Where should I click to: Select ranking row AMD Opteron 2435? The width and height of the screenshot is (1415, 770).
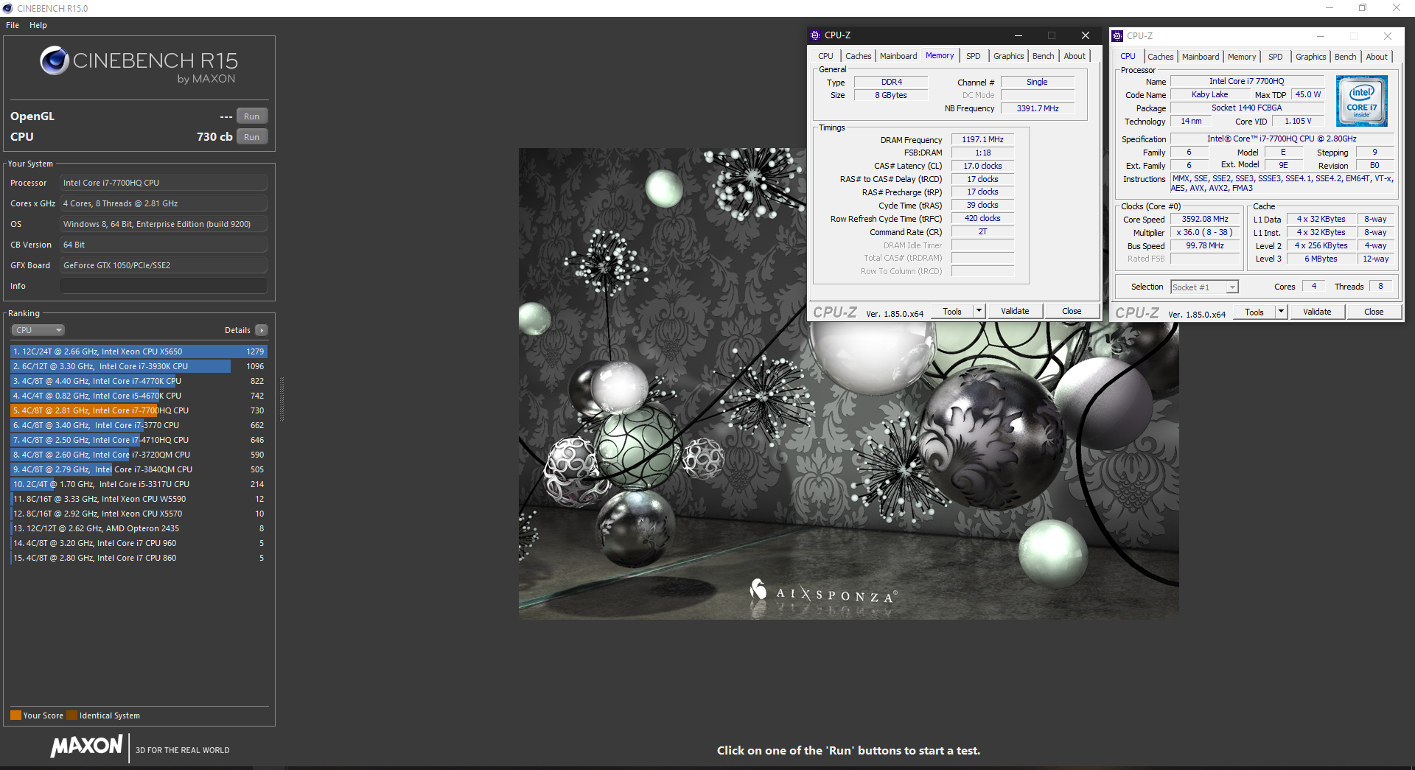pos(139,528)
